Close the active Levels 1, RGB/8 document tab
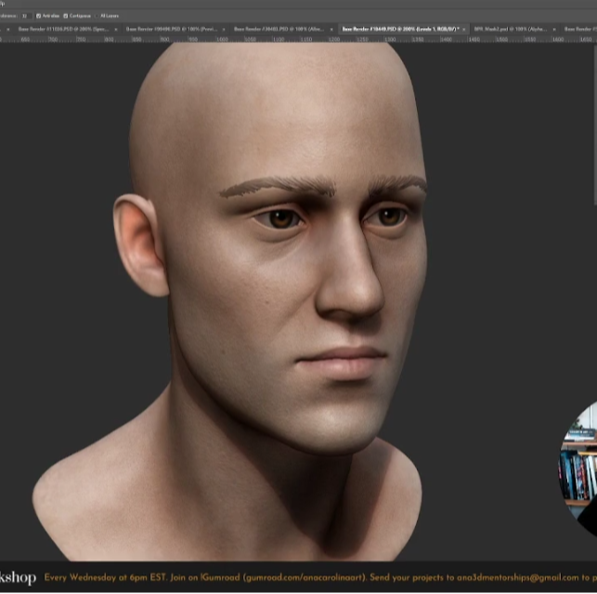The height and width of the screenshot is (594, 597). pos(463,30)
